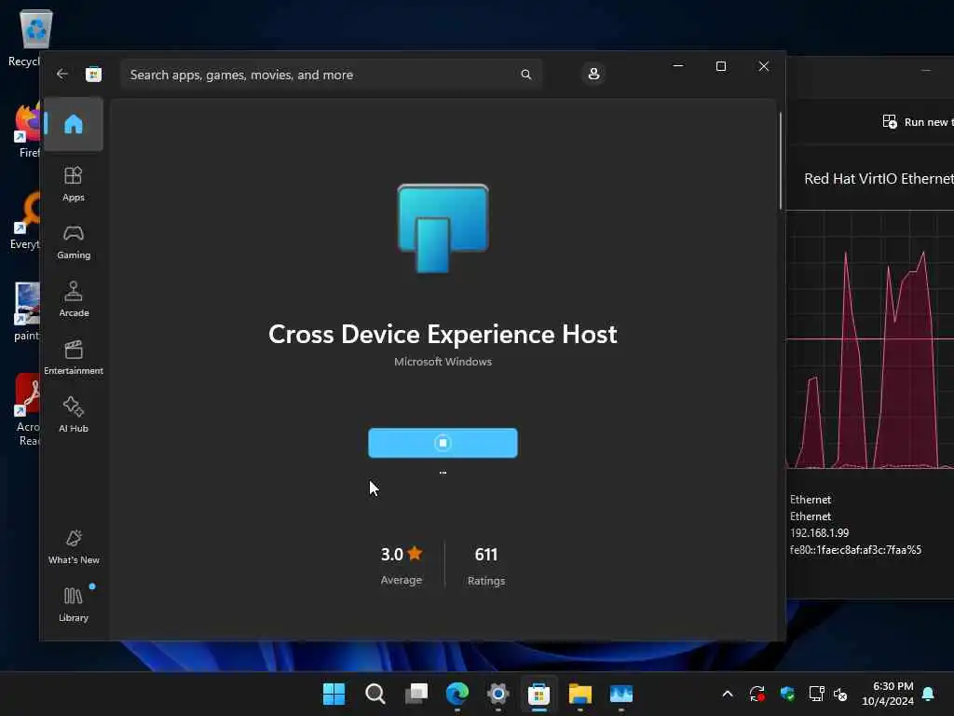Open AI Hub in Store sidebar
This screenshot has width=954, height=716.
coord(74,415)
